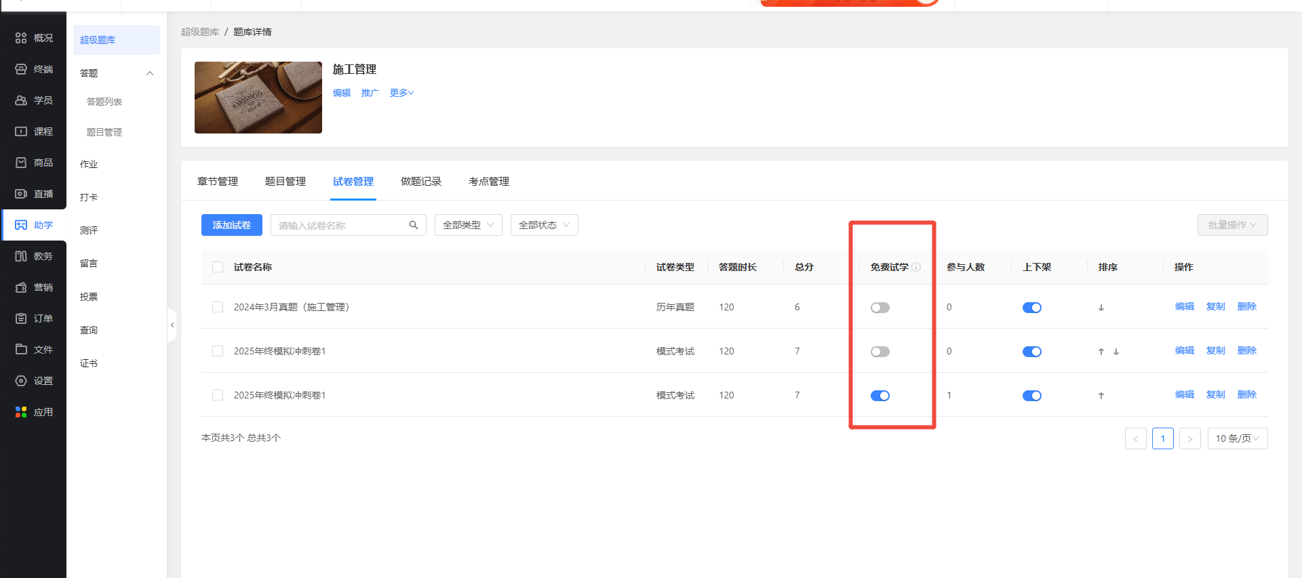This screenshot has width=1302, height=578.
Task: Collapse the secondary menu panel handle
Action: (x=172, y=325)
